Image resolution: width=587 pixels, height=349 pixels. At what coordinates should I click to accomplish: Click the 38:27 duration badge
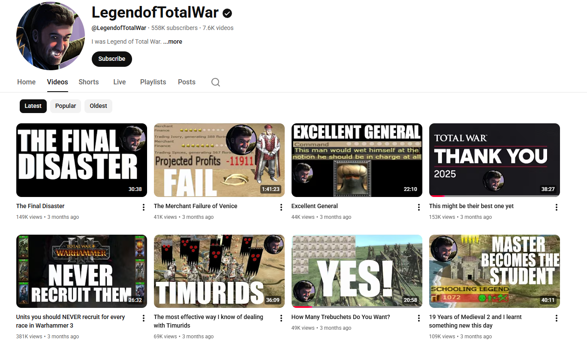tap(548, 189)
